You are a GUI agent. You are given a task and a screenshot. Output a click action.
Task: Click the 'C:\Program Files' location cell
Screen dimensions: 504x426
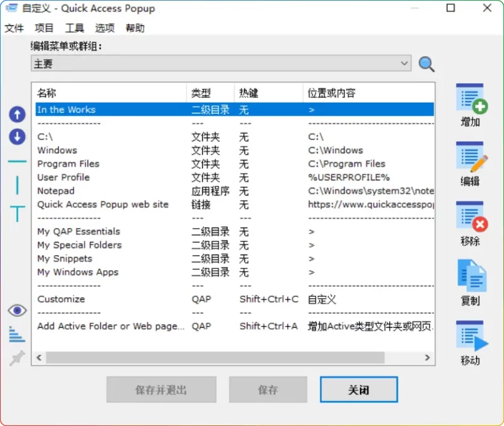click(346, 164)
